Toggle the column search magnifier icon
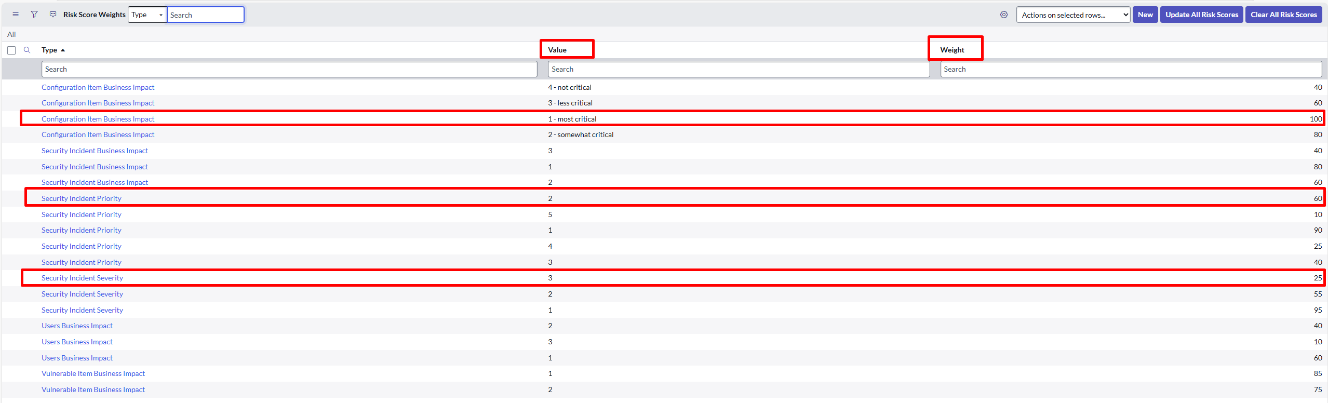 coord(27,50)
